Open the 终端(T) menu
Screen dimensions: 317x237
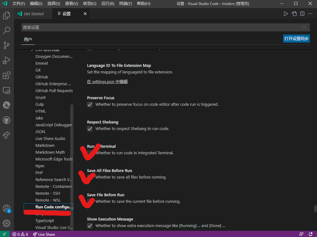coord(125,4)
